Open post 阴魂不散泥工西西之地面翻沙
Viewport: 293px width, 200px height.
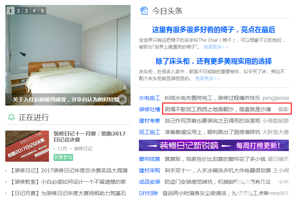tap(218, 109)
